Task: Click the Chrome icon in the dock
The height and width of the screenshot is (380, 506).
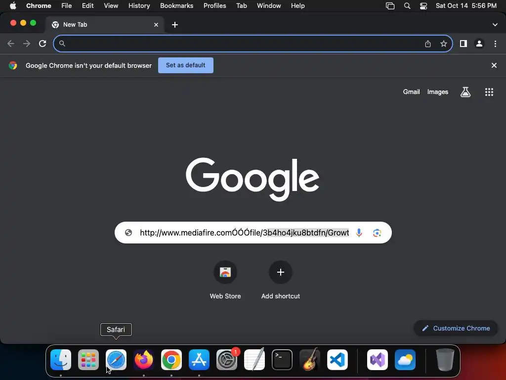Action: (171, 360)
